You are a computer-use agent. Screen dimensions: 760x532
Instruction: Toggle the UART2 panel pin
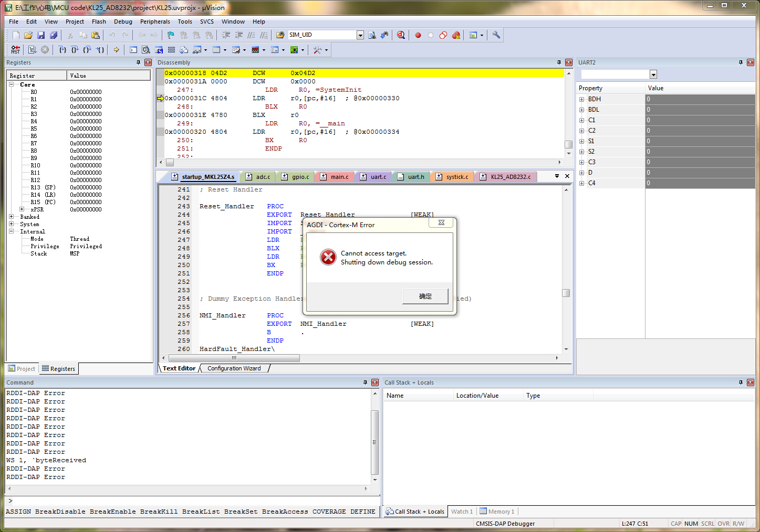pyautogui.click(x=741, y=62)
